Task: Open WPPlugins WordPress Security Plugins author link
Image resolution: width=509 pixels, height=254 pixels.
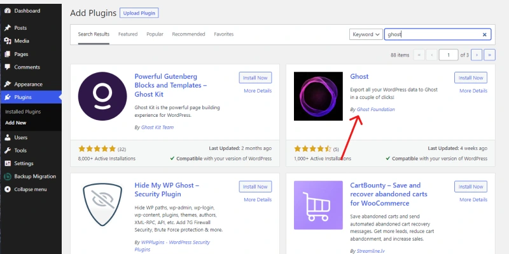Action: [172, 246]
